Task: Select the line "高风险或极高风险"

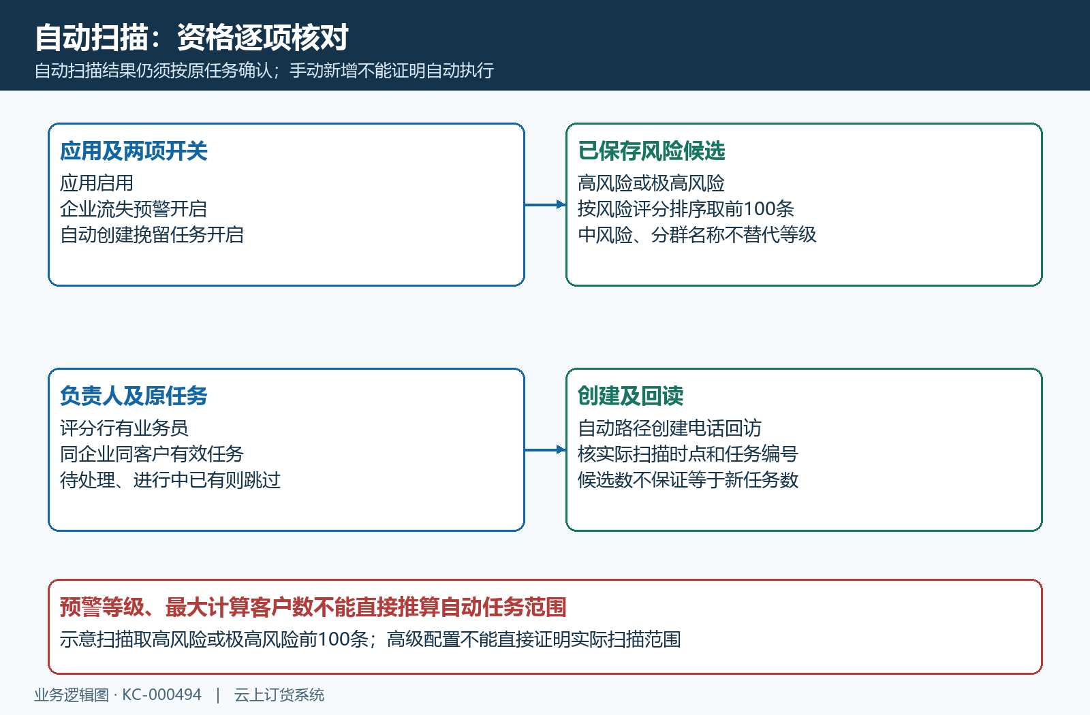Action: pyautogui.click(x=651, y=182)
